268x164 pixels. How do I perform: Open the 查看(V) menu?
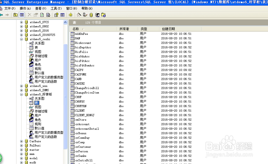[41, 8]
